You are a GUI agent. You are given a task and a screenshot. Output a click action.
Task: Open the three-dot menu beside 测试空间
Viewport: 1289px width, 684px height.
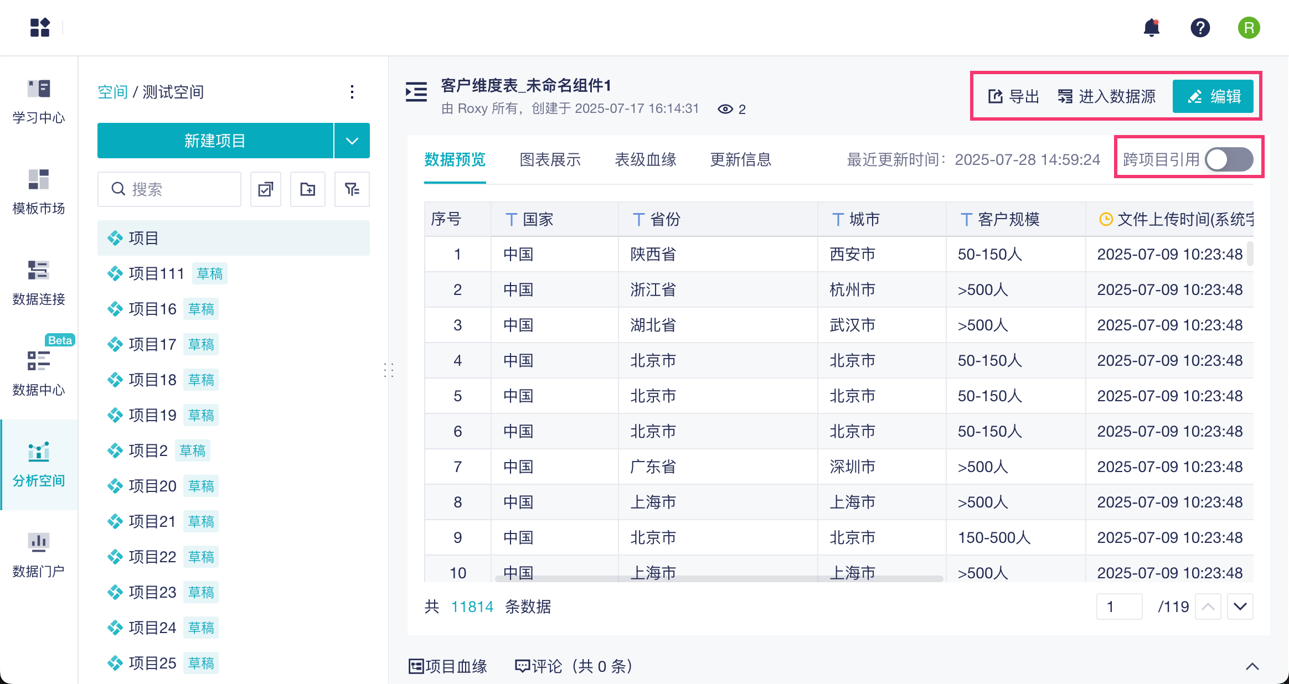pos(352,92)
